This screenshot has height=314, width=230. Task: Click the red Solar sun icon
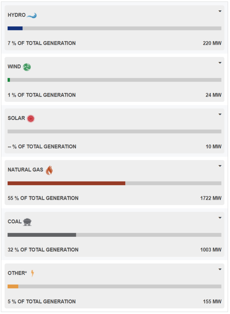coord(31,119)
